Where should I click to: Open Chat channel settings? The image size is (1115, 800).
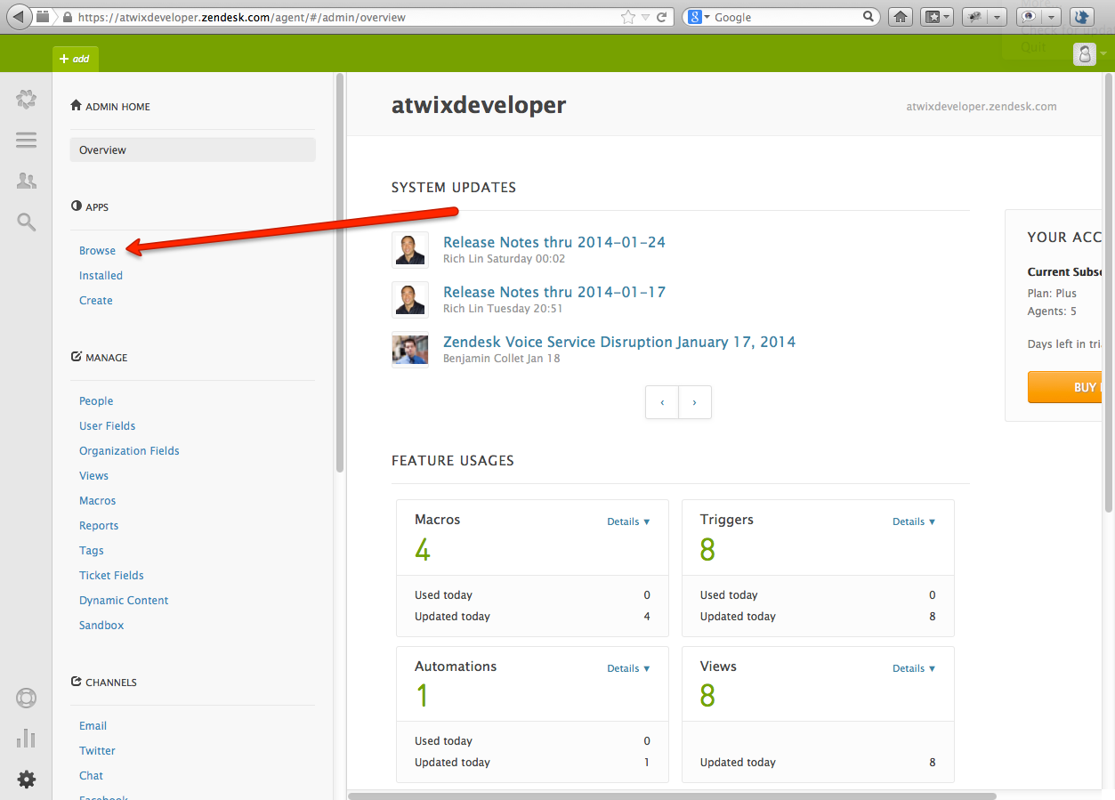[91, 775]
